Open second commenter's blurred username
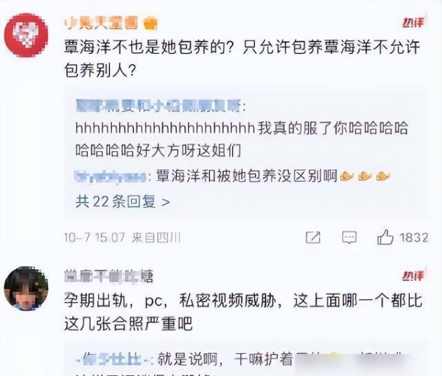 pyautogui.click(x=109, y=276)
